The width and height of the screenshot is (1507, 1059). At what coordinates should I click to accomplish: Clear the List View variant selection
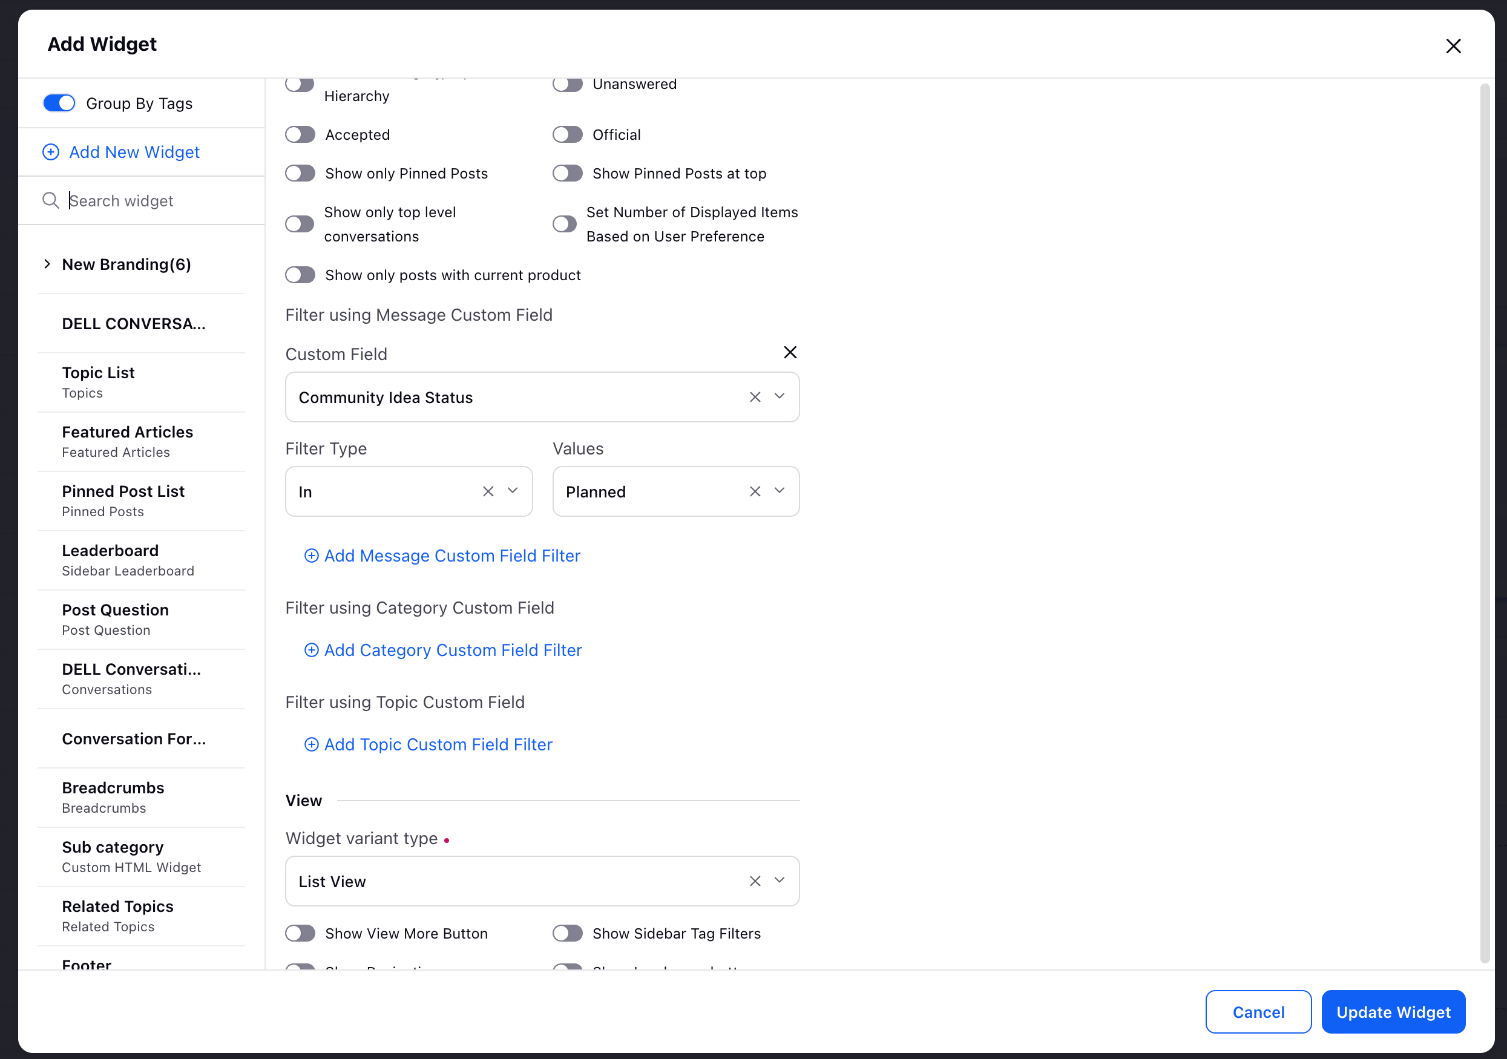(755, 881)
